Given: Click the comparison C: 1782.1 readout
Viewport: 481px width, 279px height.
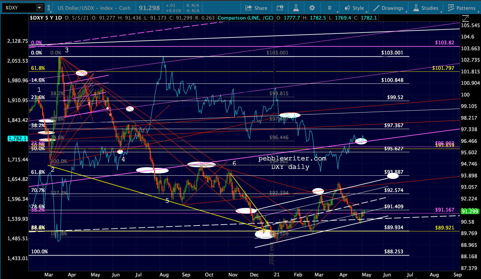Looking at the screenshot, I should (365, 18).
